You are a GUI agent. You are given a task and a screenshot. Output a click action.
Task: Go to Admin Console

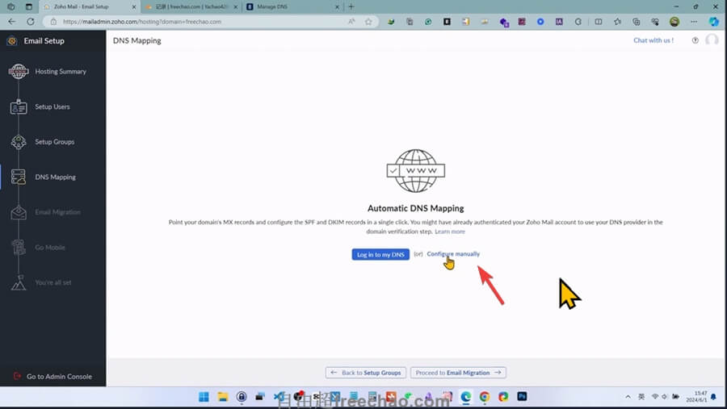[x=59, y=377]
